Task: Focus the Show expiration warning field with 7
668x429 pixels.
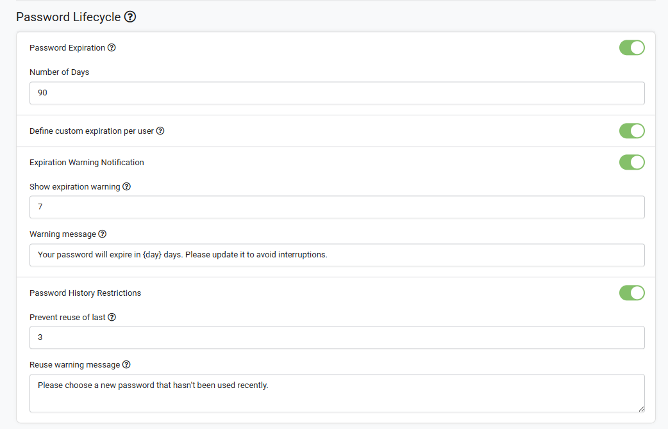Action: click(x=337, y=207)
